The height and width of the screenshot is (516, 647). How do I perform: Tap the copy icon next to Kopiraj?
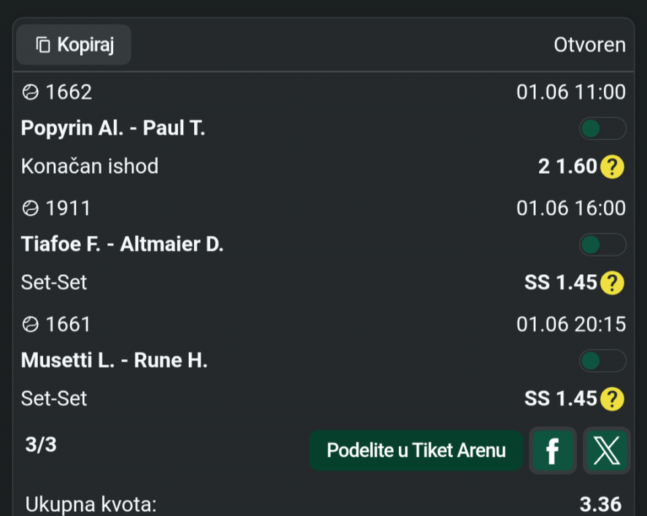point(43,44)
